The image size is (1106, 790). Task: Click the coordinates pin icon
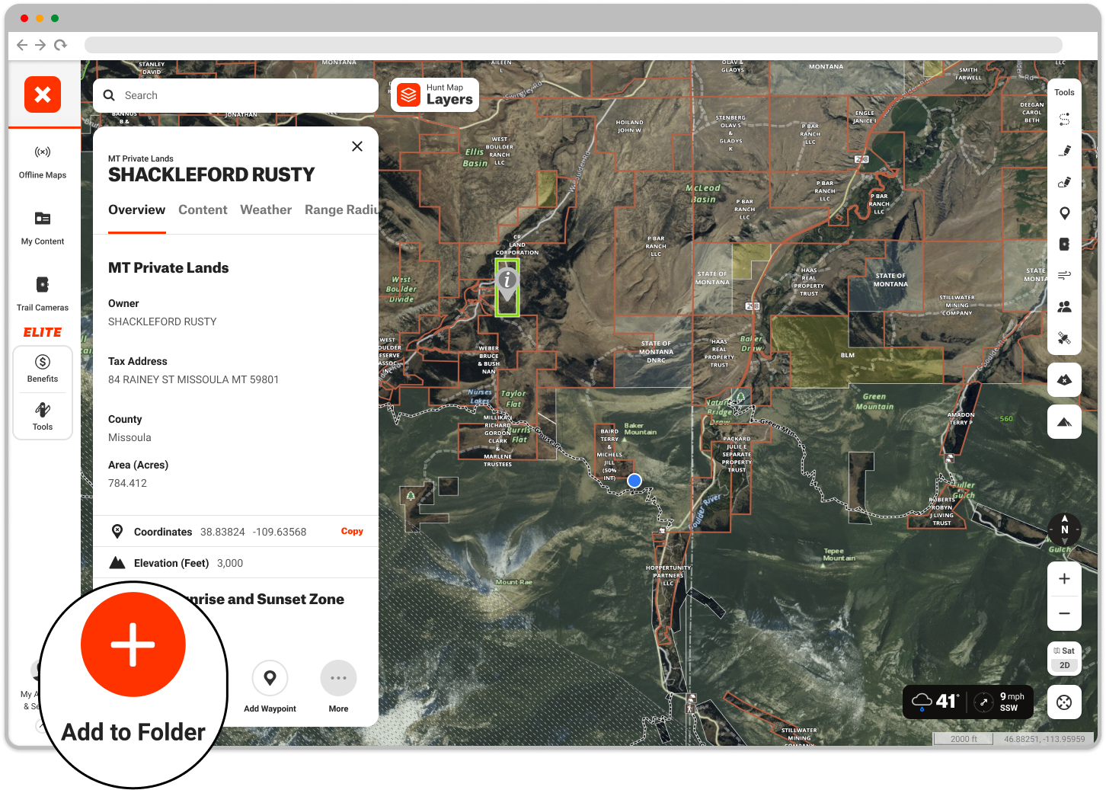pos(117,531)
